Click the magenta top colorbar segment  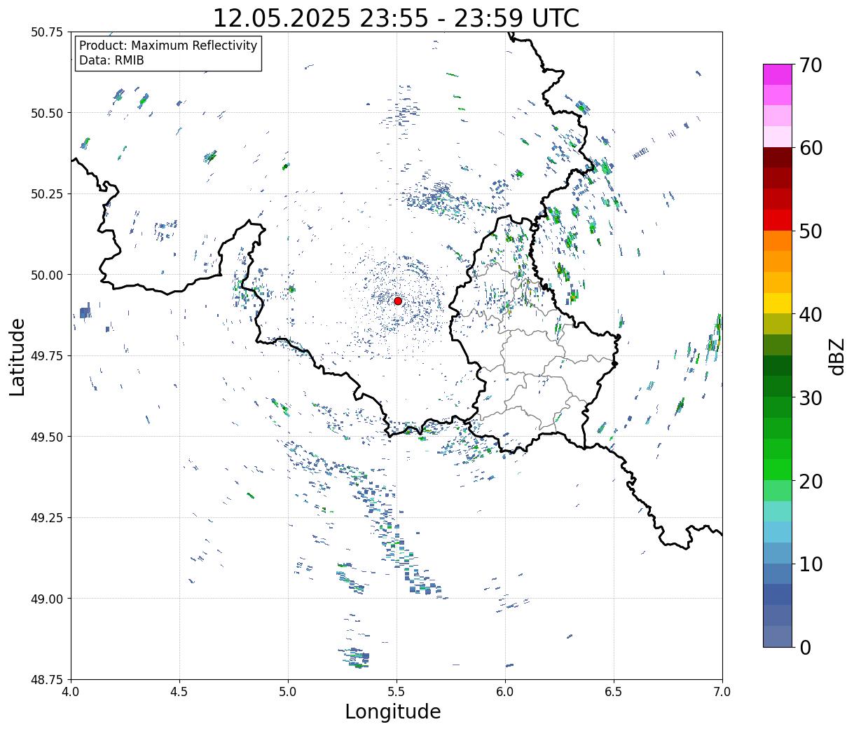(778, 74)
